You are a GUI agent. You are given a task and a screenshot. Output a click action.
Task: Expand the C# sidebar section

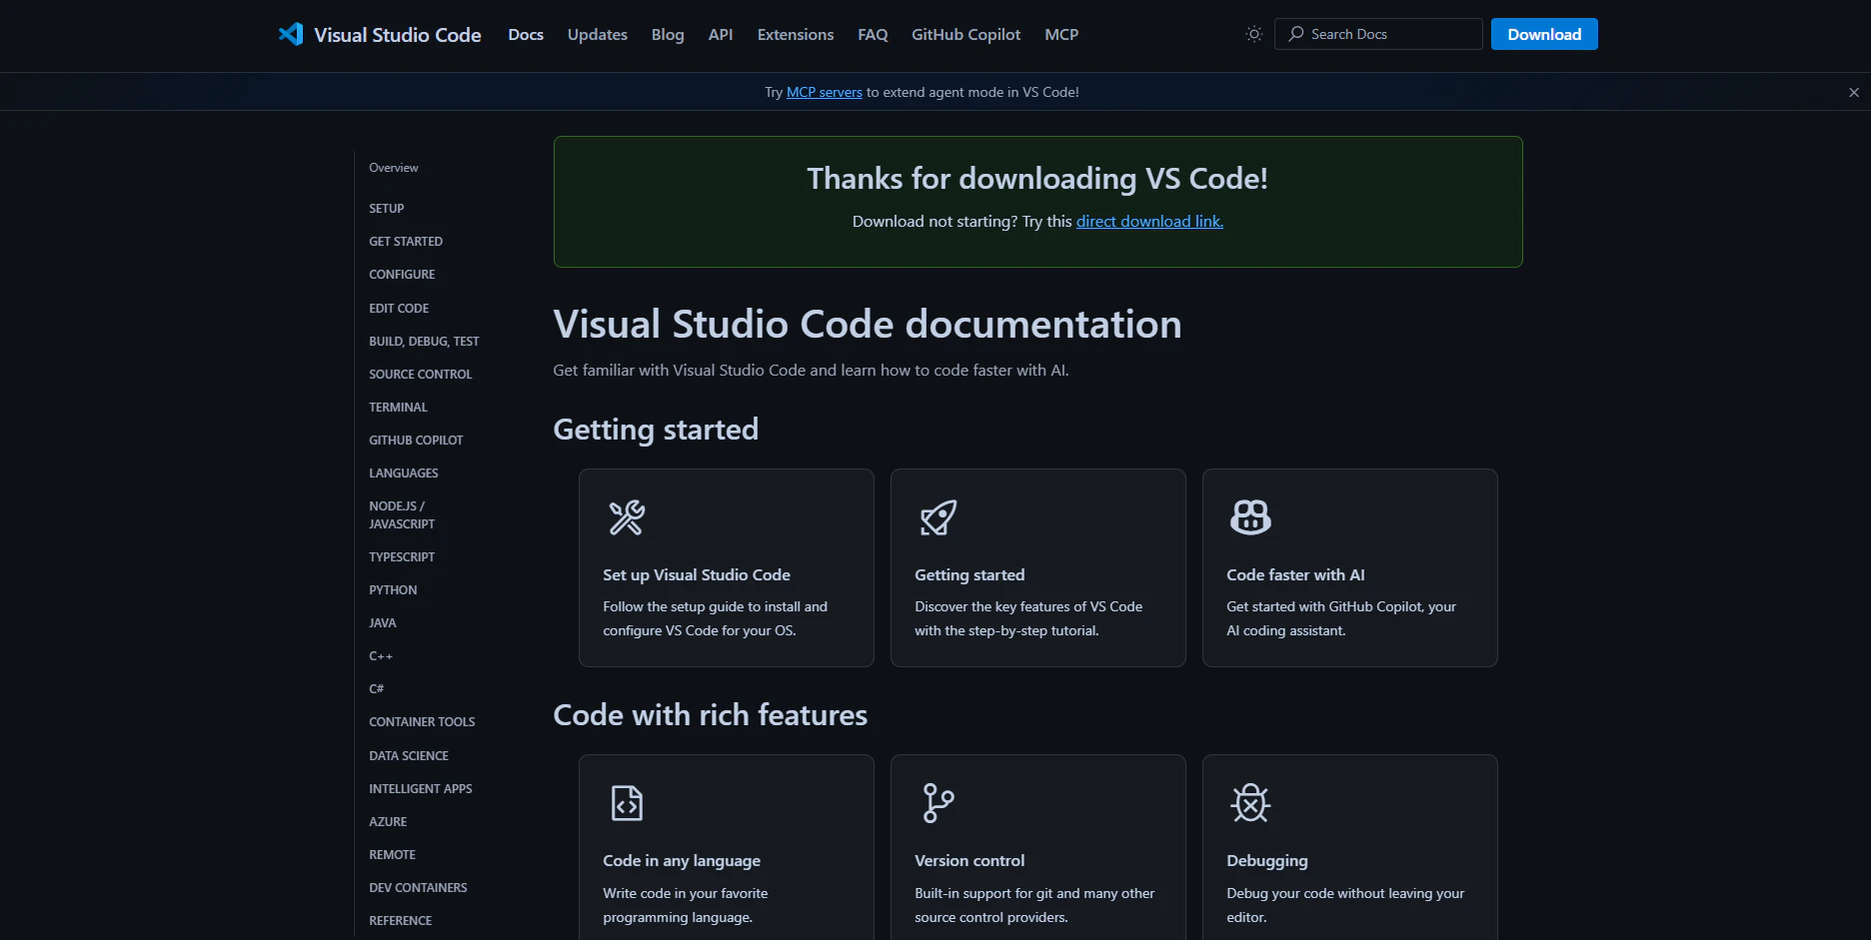(x=377, y=689)
